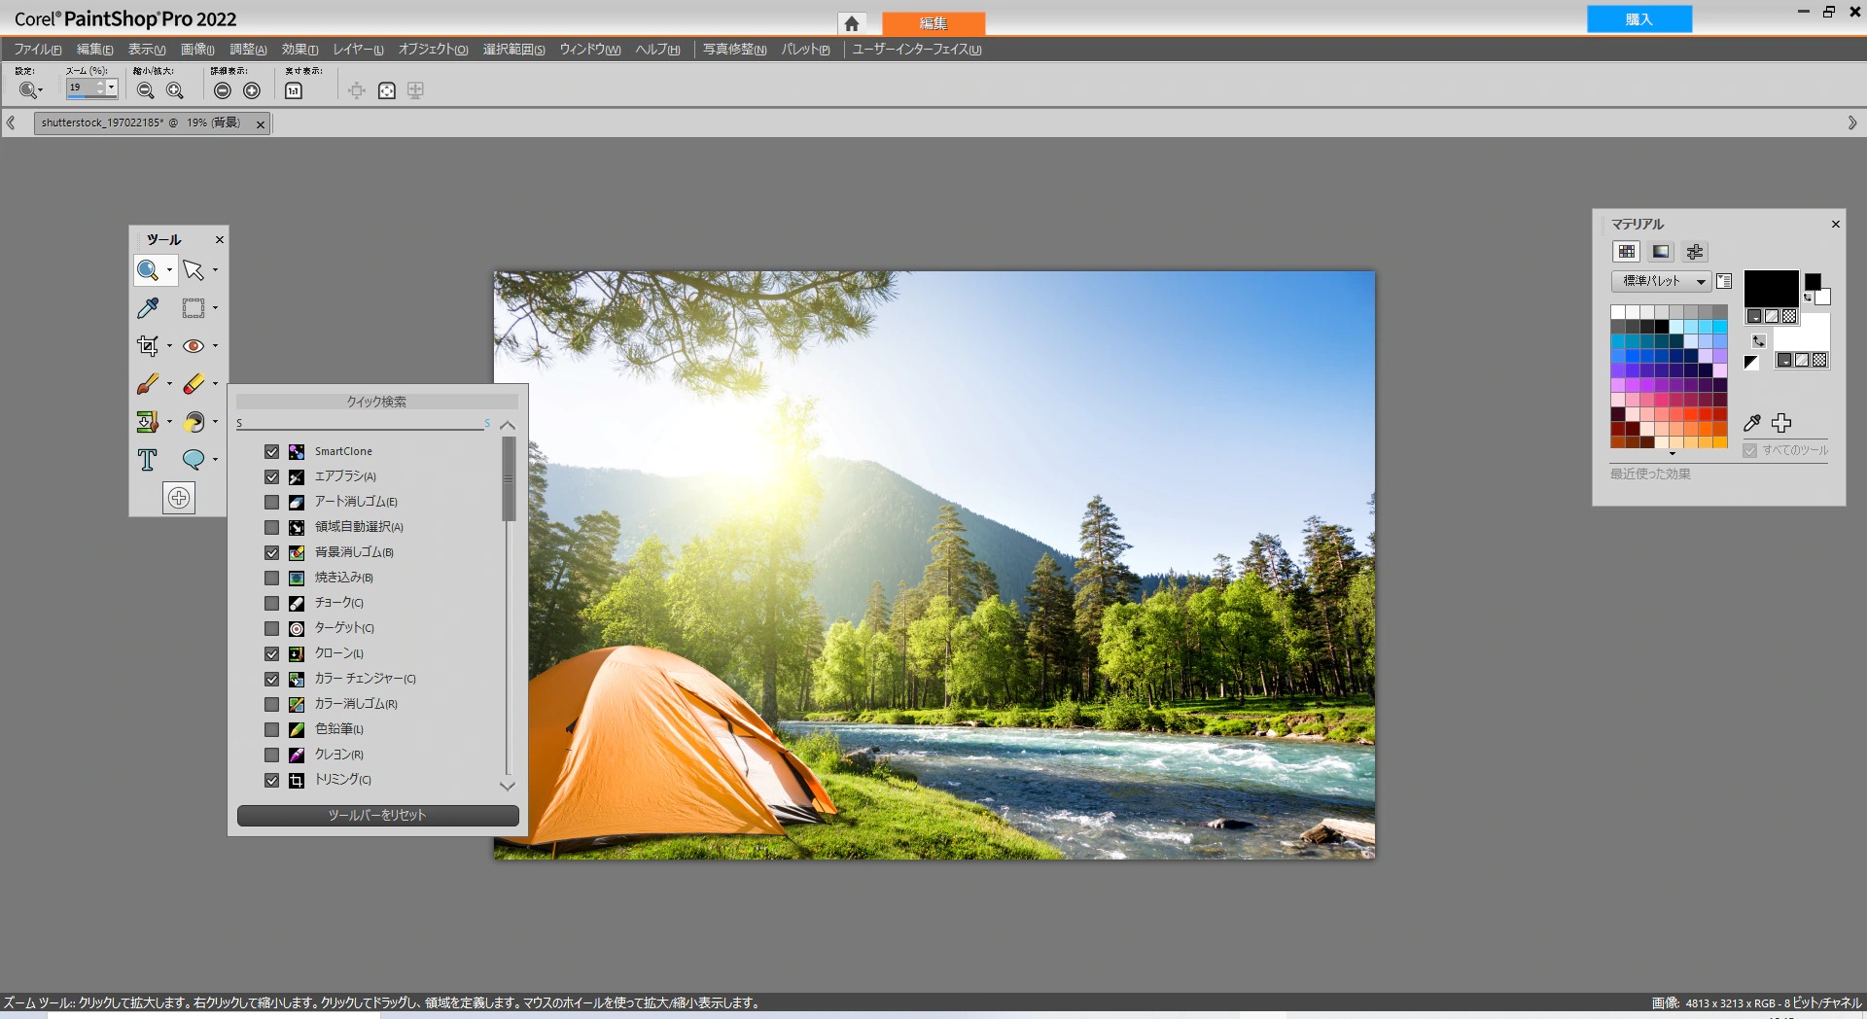This screenshot has width=1867, height=1019.
Task: Select the Red Eye tool
Action: [x=194, y=346]
